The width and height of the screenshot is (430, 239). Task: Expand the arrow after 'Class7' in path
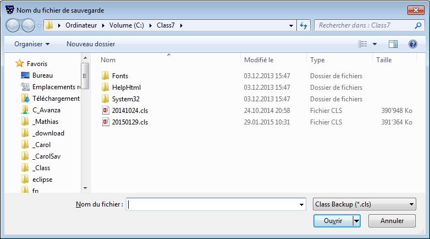point(181,25)
